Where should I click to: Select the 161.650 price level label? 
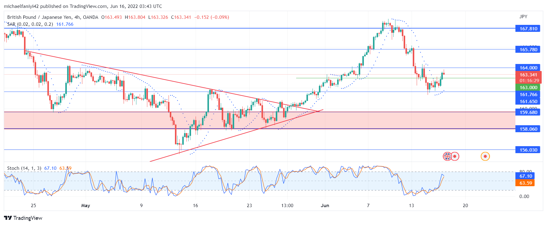(528, 101)
